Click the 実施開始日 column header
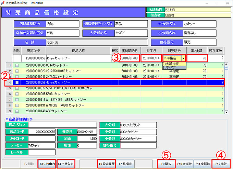 (129, 50)
